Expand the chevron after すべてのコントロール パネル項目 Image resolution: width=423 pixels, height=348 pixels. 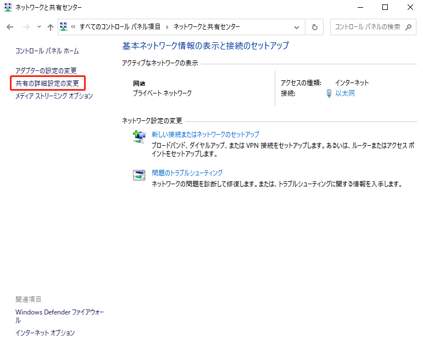pyautogui.click(x=167, y=27)
